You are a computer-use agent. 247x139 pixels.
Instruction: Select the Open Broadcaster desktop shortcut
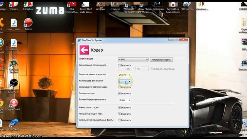click(x=14, y=86)
